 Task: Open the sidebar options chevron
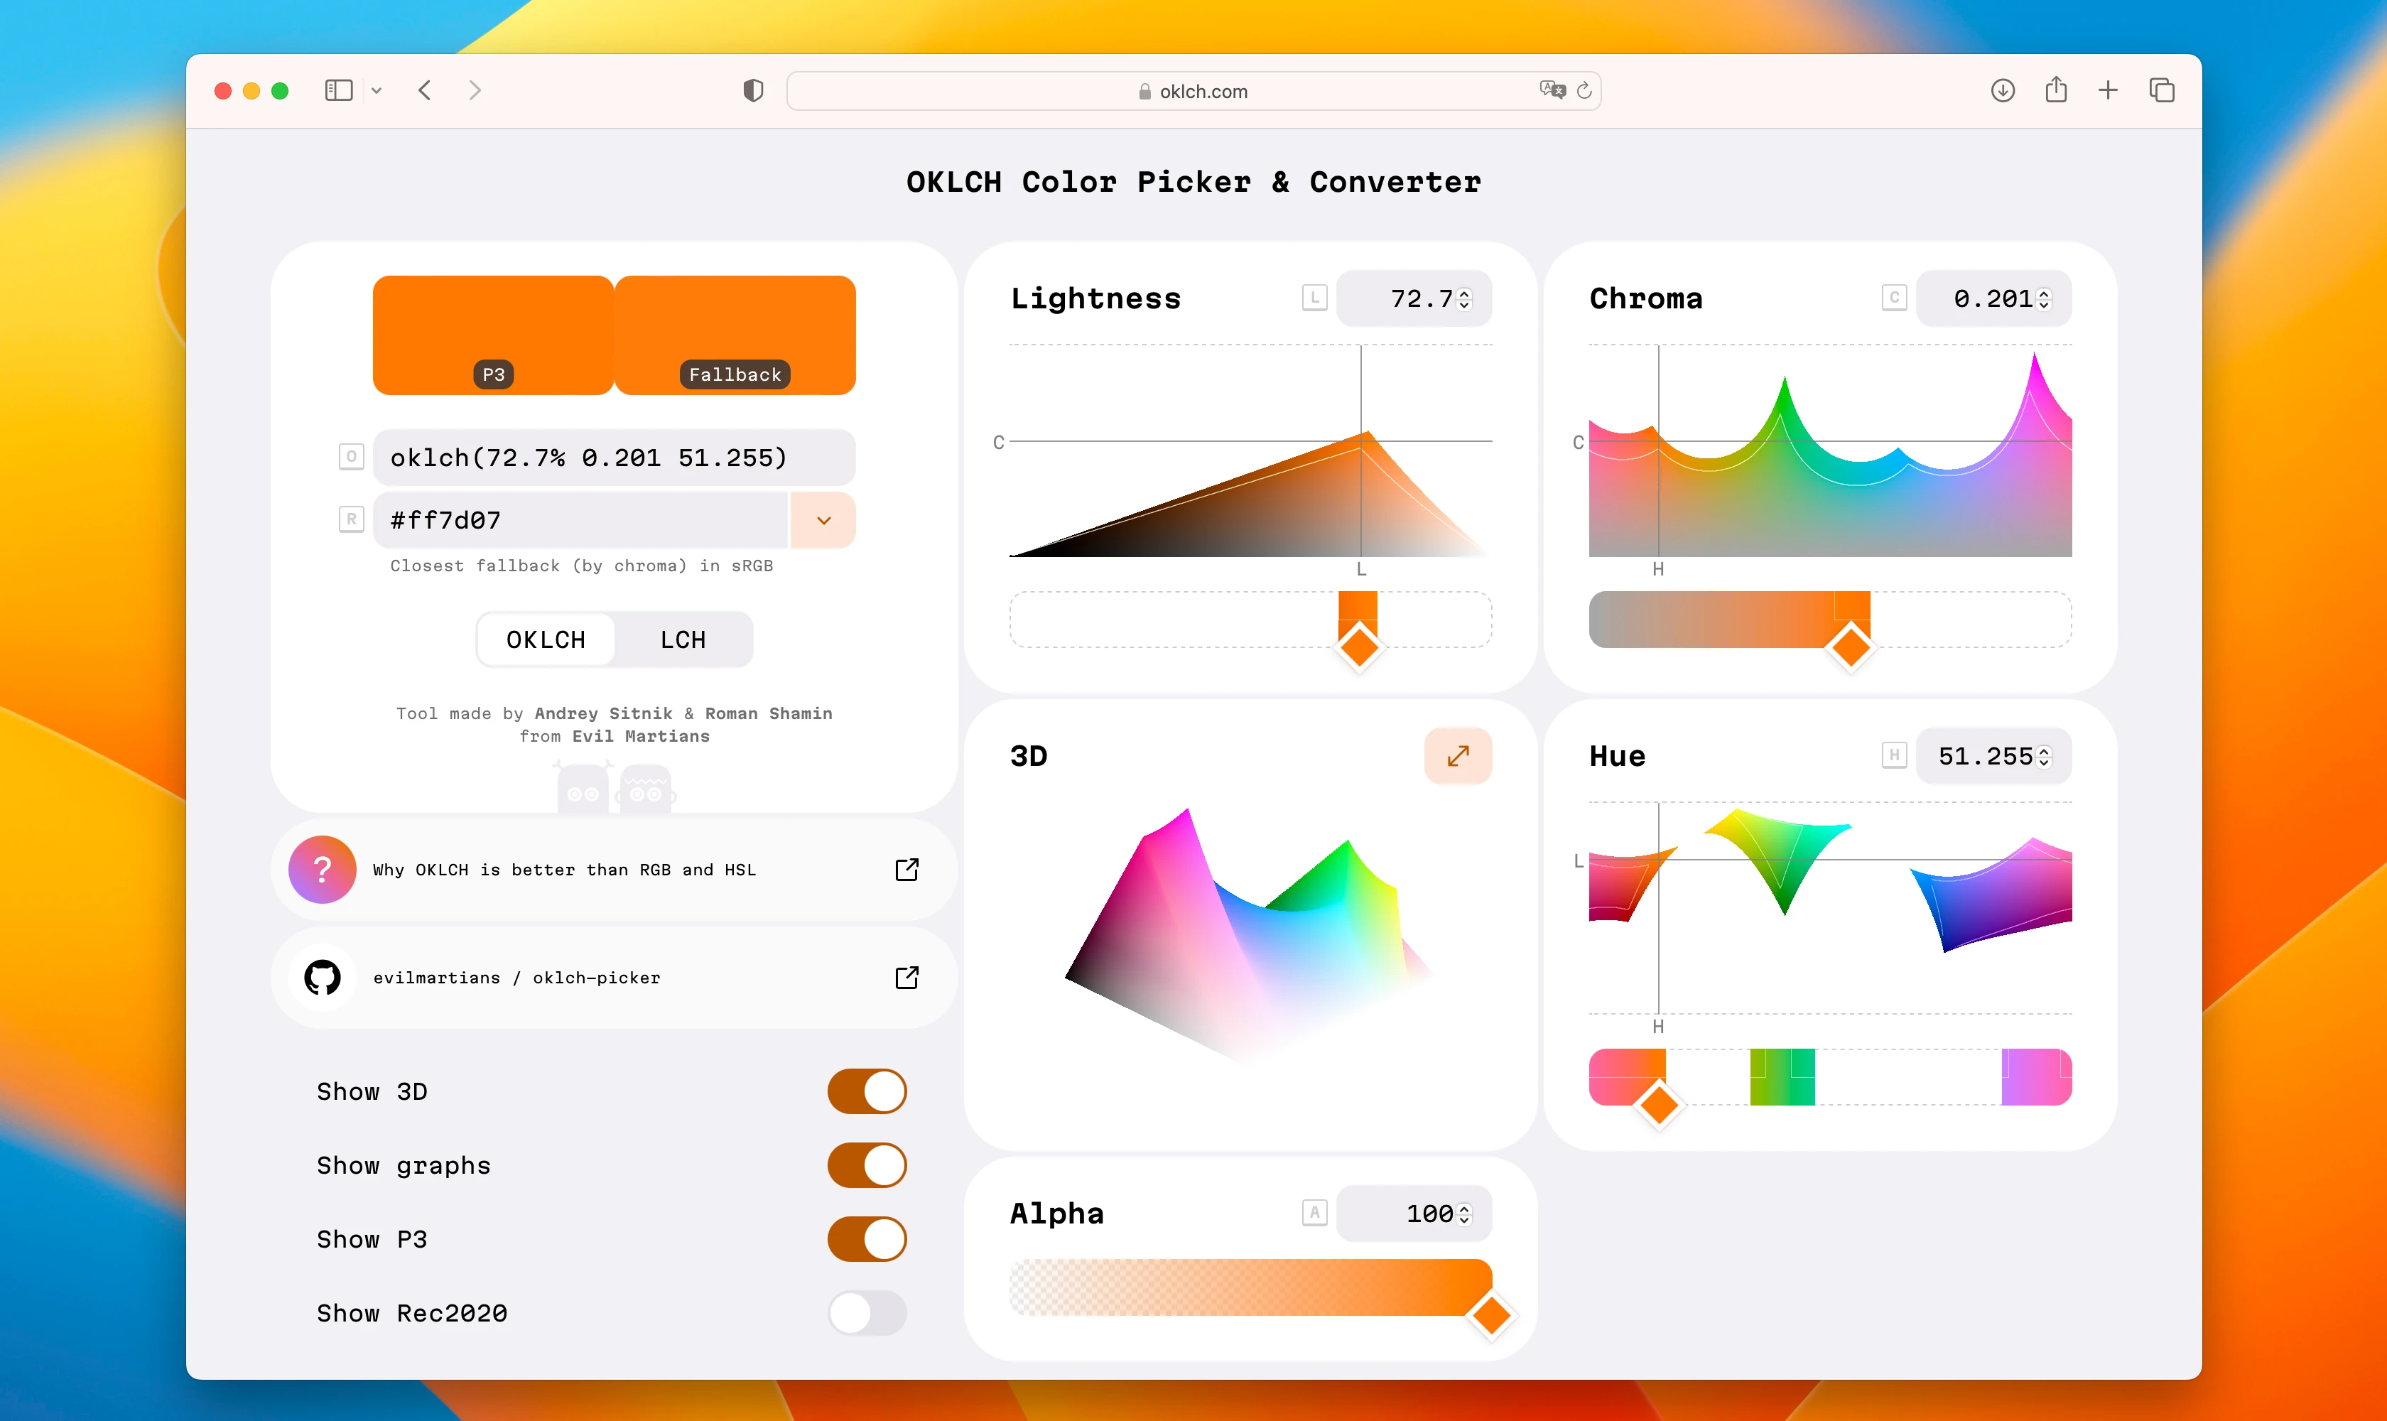[x=377, y=91]
